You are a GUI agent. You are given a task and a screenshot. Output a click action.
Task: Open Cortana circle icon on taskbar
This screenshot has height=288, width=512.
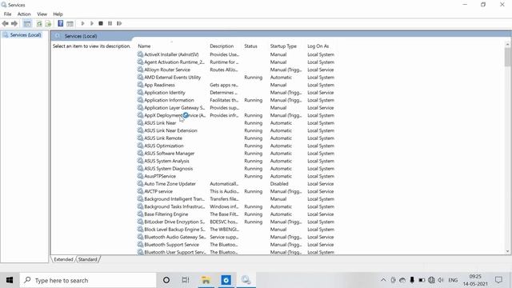(x=166, y=280)
